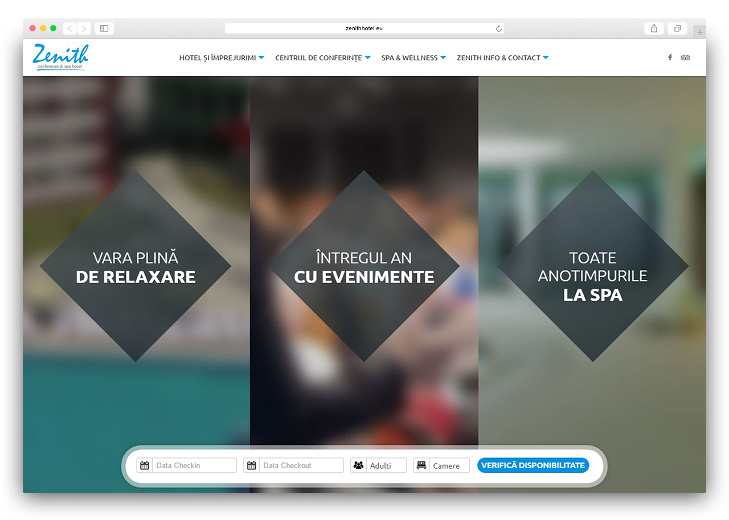
Task: Open the CENTRUL DE CONFERINȚE menu item
Action: pos(318,58)
